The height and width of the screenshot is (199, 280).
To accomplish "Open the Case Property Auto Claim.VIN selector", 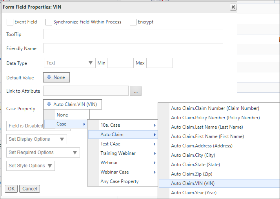I will tap(73, 104).
